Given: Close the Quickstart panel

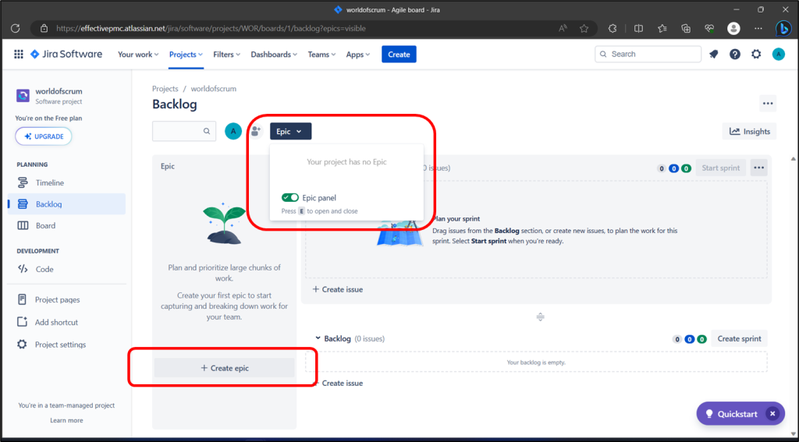Looking at the screenshot, I should click(x=772, y=414).
